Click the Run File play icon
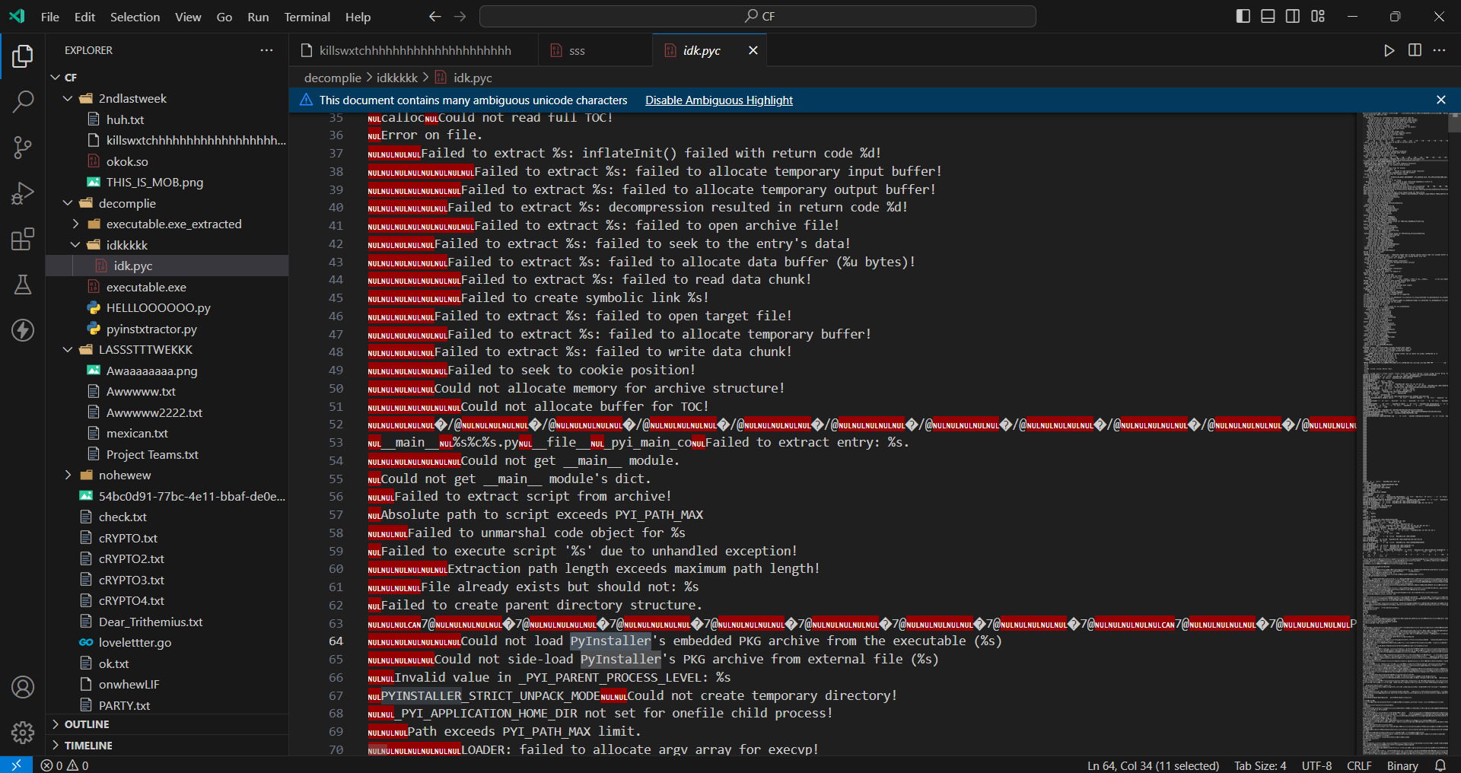The height and width of the screenshot is (773, 1461). 1389,50
